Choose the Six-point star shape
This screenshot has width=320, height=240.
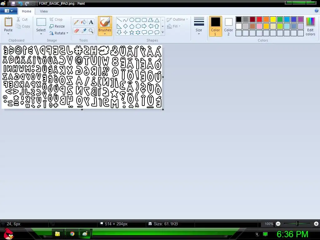tap(138, 32)
